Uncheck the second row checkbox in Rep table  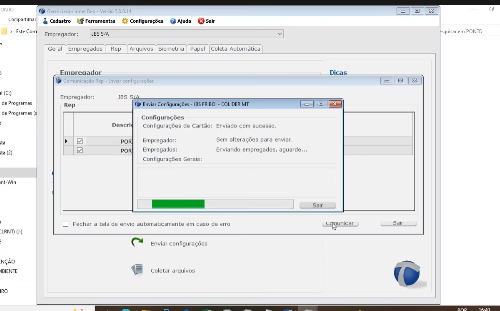coord(79,151)
